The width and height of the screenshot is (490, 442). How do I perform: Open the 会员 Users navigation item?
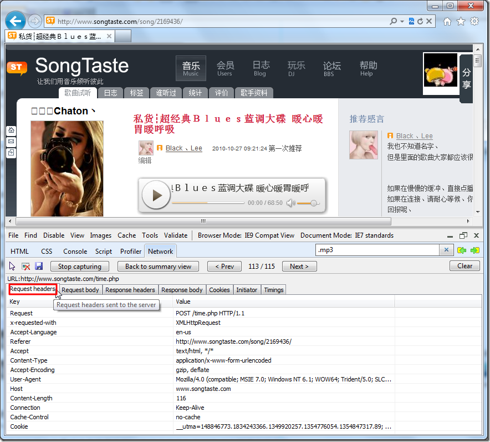[225, 68]
